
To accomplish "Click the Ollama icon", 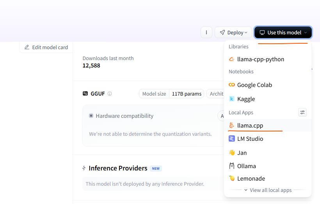I will (x=232, y=166).
